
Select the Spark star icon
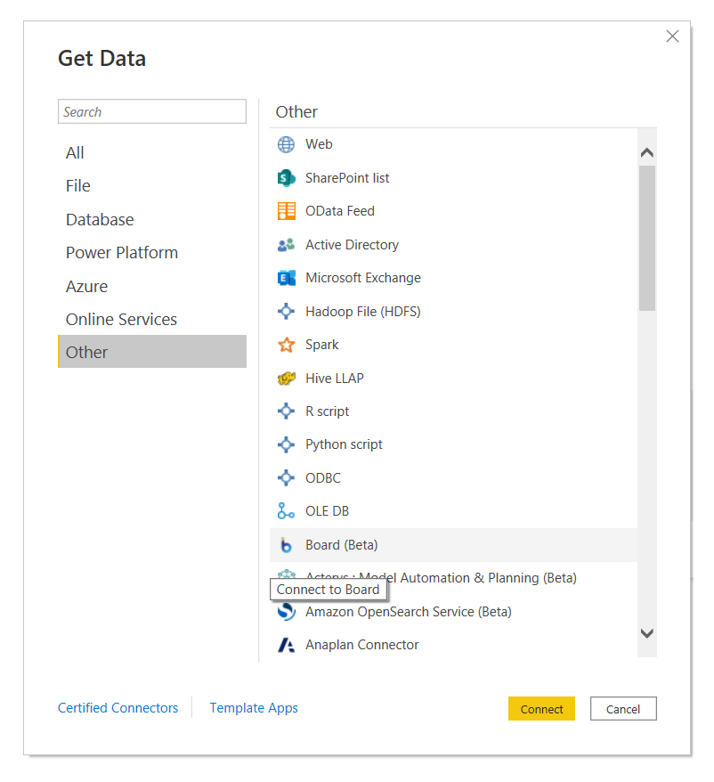pyautogui.click(x=286, y=345)
